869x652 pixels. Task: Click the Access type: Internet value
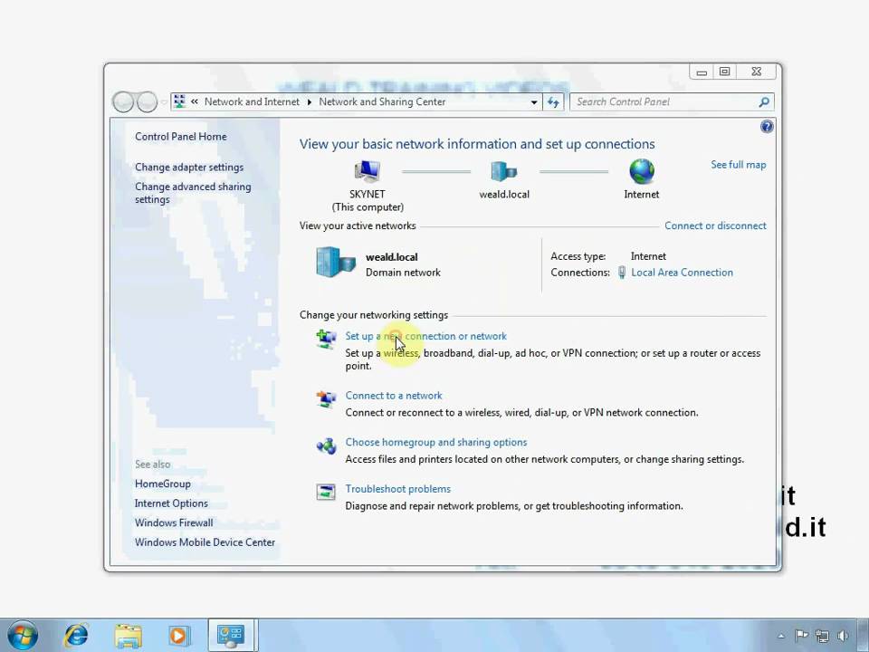point(648,256)
